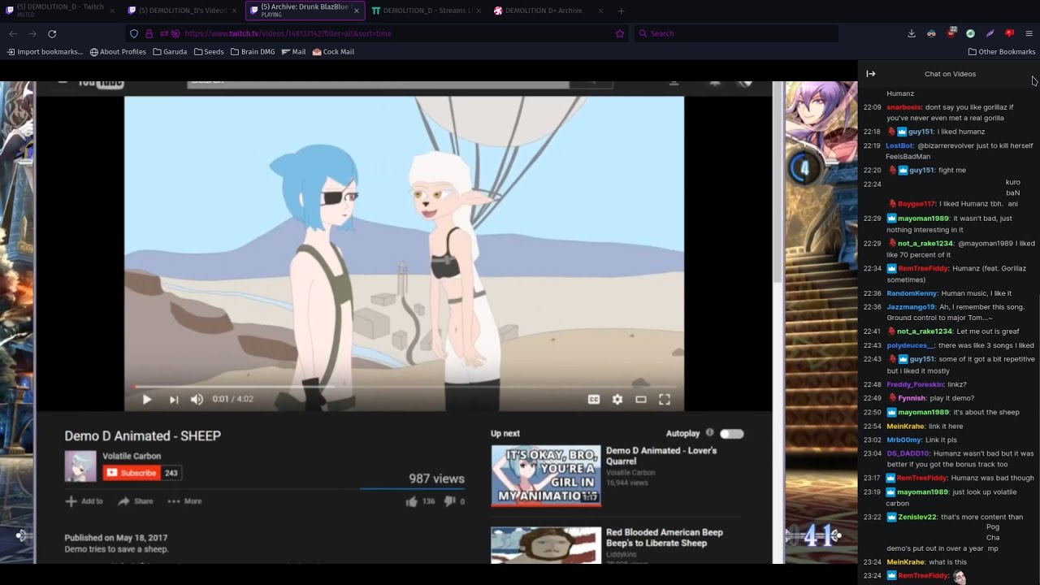The height and width of the screenshot is (585, 1040).
Task: Add video to playlist via Add to
Action: coord(84,501)
